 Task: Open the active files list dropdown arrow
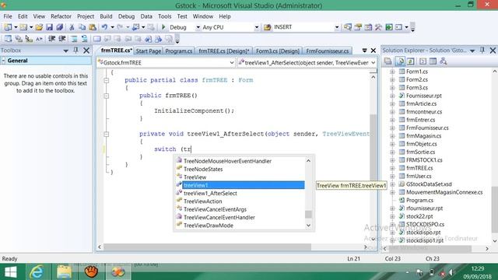click(364, 51)
